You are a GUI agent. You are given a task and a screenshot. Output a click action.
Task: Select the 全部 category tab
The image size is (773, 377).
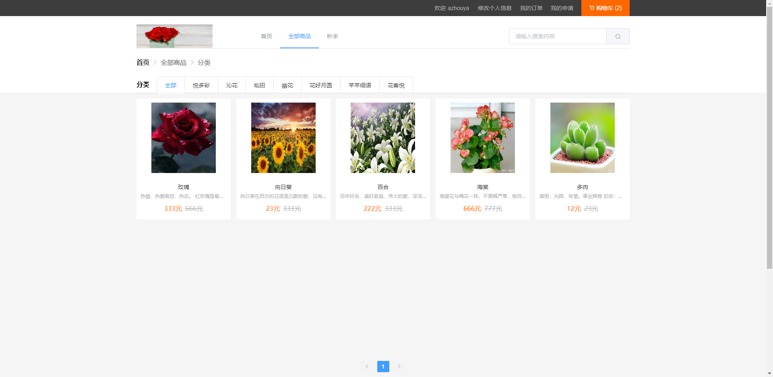coord(171,85)
